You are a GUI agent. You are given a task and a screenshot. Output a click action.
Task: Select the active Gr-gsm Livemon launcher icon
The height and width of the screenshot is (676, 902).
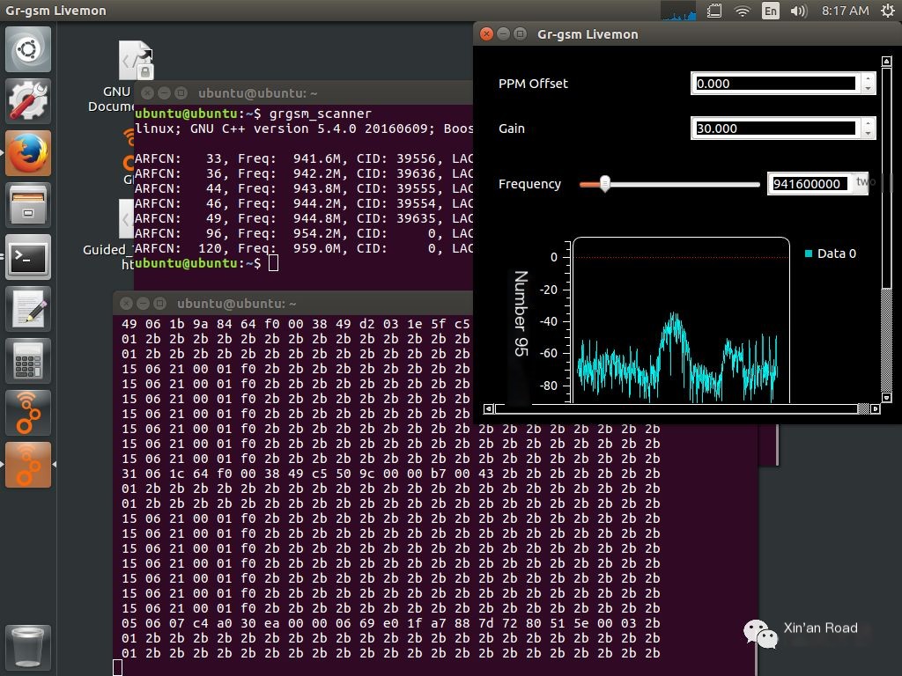[x=28, y=465]
